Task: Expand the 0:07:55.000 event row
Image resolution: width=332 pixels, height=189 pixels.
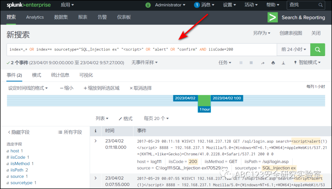Action: pos(96,178)
